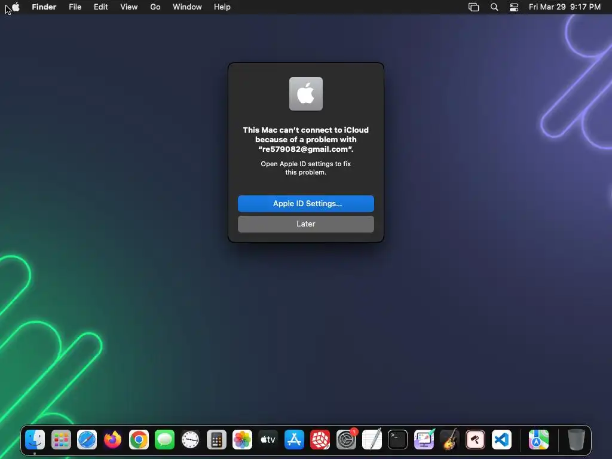The image size is (612, 459).
Task: Open Calculator from the Dock
Action: click(216, 440)
